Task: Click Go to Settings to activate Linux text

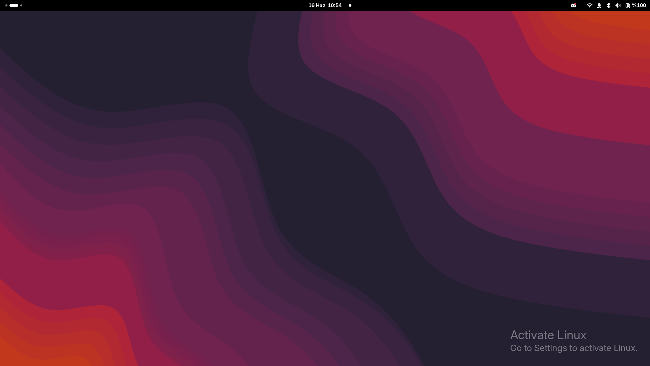Action: [x=574, y=348]
